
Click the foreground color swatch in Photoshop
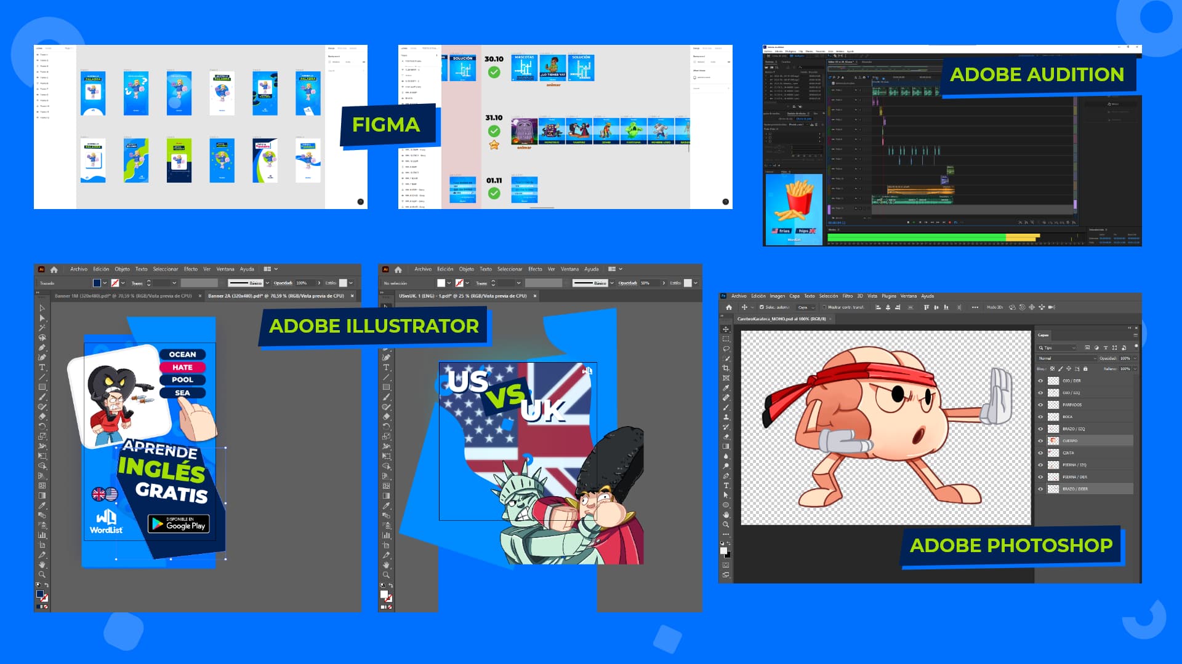724,551
